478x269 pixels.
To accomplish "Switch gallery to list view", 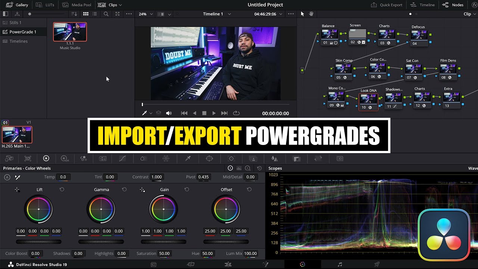I will click(95, 14).
